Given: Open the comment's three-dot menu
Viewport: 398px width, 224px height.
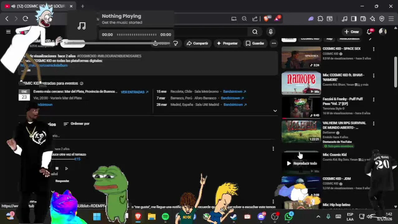Looking at the screenshot, I should coord(273,149).
